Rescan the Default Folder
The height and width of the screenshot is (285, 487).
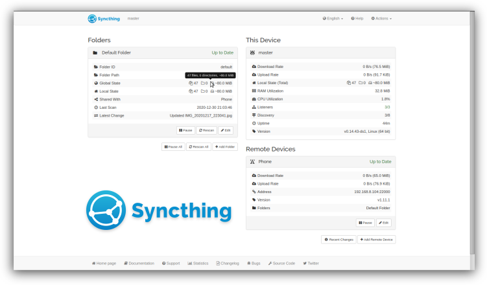[x=207, y=130]
